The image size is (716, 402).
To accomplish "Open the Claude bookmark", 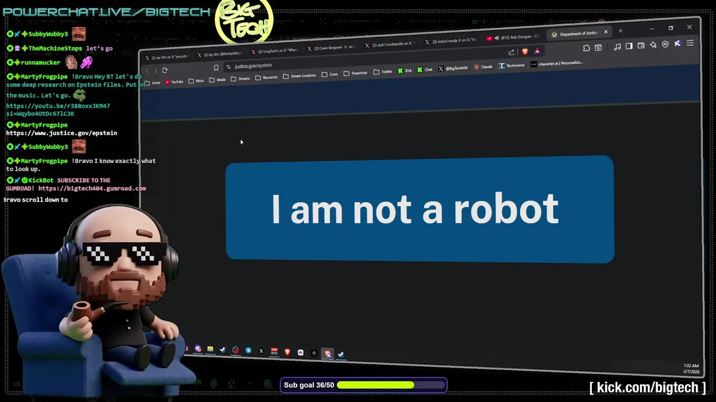I will coord(483,66).
